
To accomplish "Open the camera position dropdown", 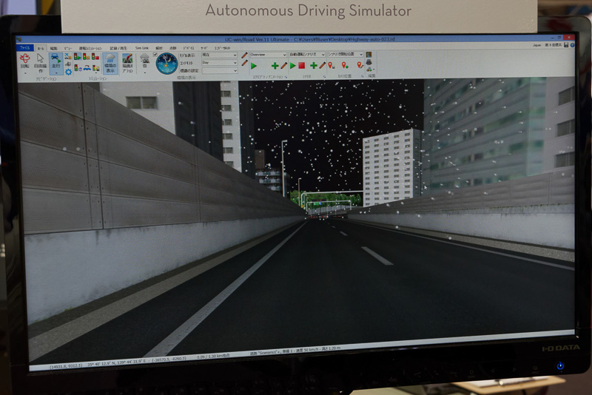I will (345, 54).
